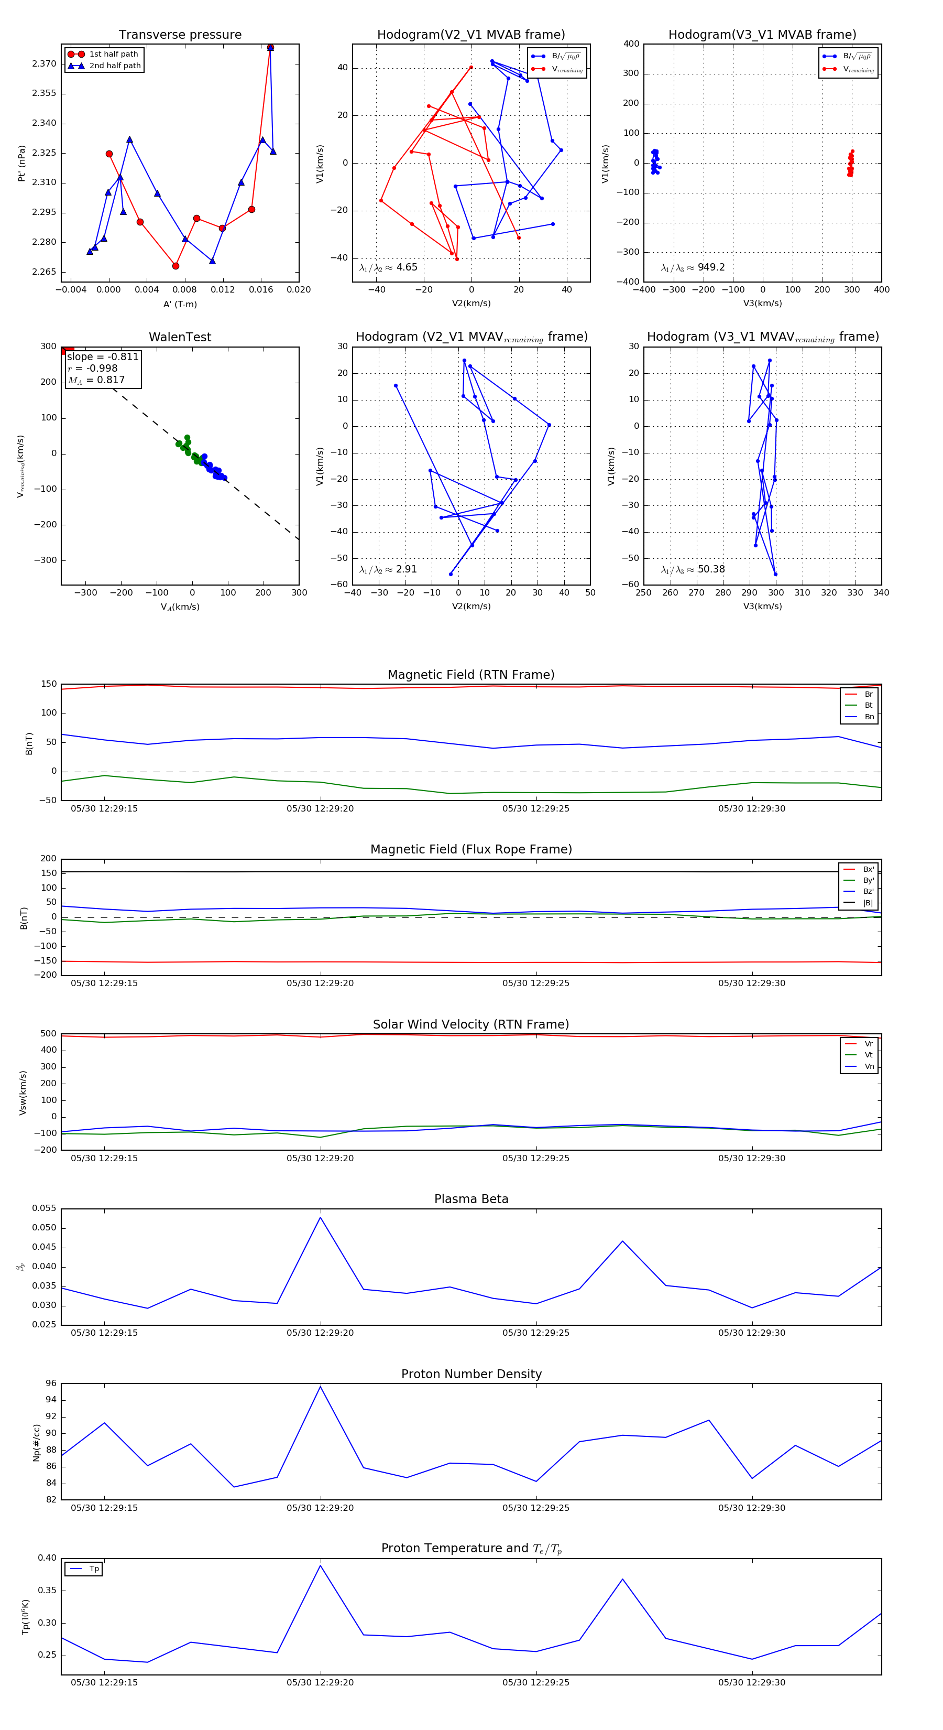Image resolution: width=943 pixels, height=1730 pixels.
Task: Click proton density peak near 96
Action: 320,1386
